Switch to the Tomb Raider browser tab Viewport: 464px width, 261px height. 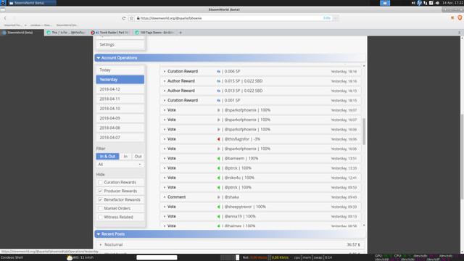(111, 33)
